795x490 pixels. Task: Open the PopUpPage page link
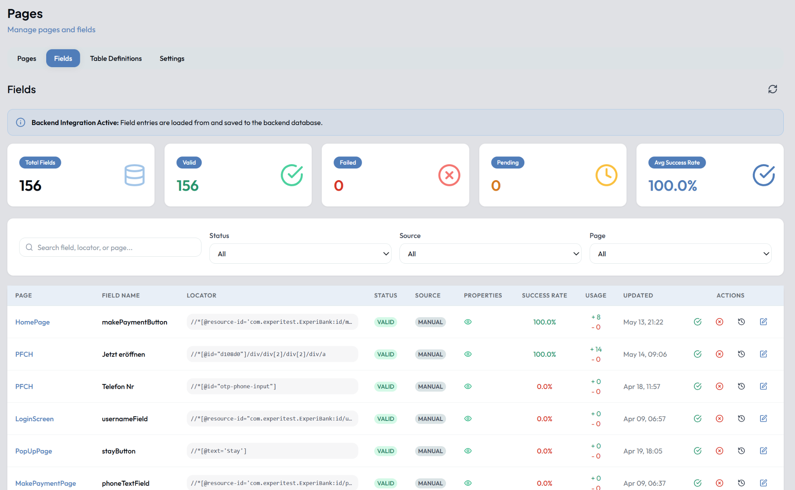(x=34, y=451)
